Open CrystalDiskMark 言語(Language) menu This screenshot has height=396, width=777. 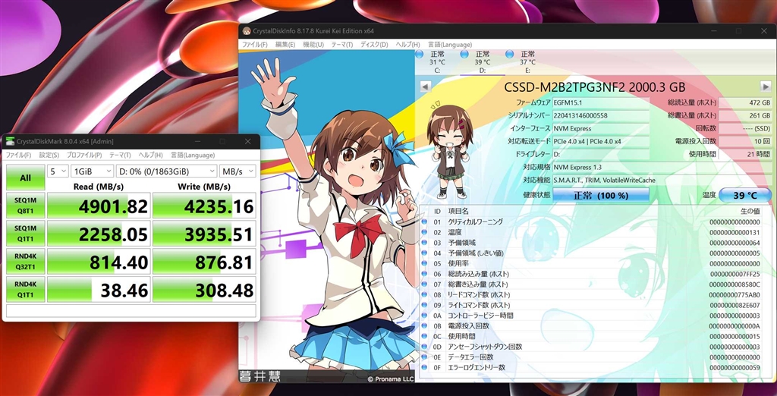[193, 155]
